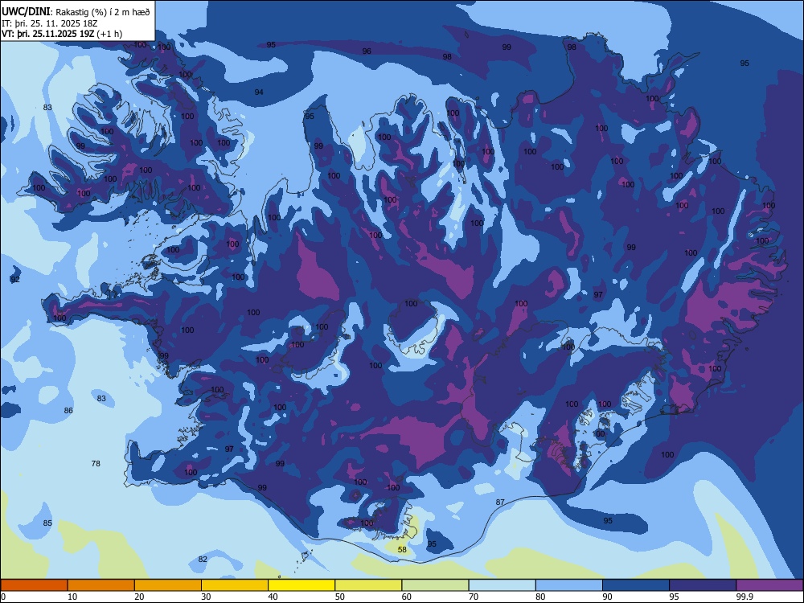Select the bright yellow 40–50 legend swatch

(301, 585)
